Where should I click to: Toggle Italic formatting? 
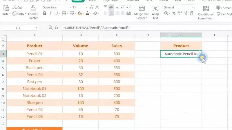[50, 14]
